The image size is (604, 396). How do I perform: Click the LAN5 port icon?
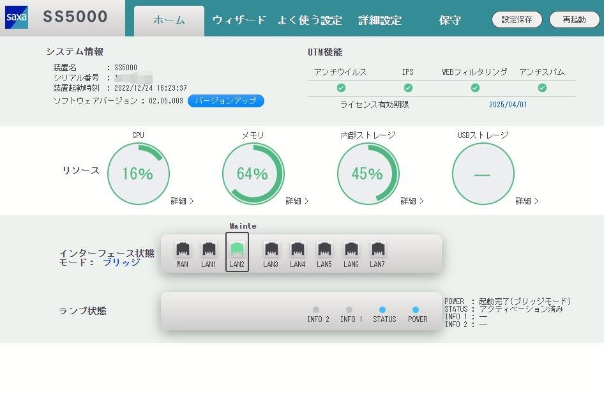(x=324, y=249)
